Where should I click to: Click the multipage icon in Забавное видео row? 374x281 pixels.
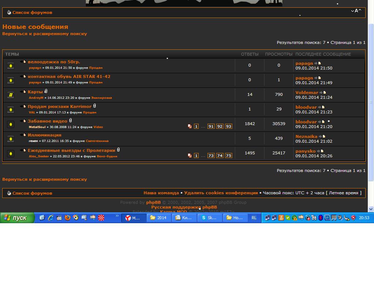(x=190, y=126)
